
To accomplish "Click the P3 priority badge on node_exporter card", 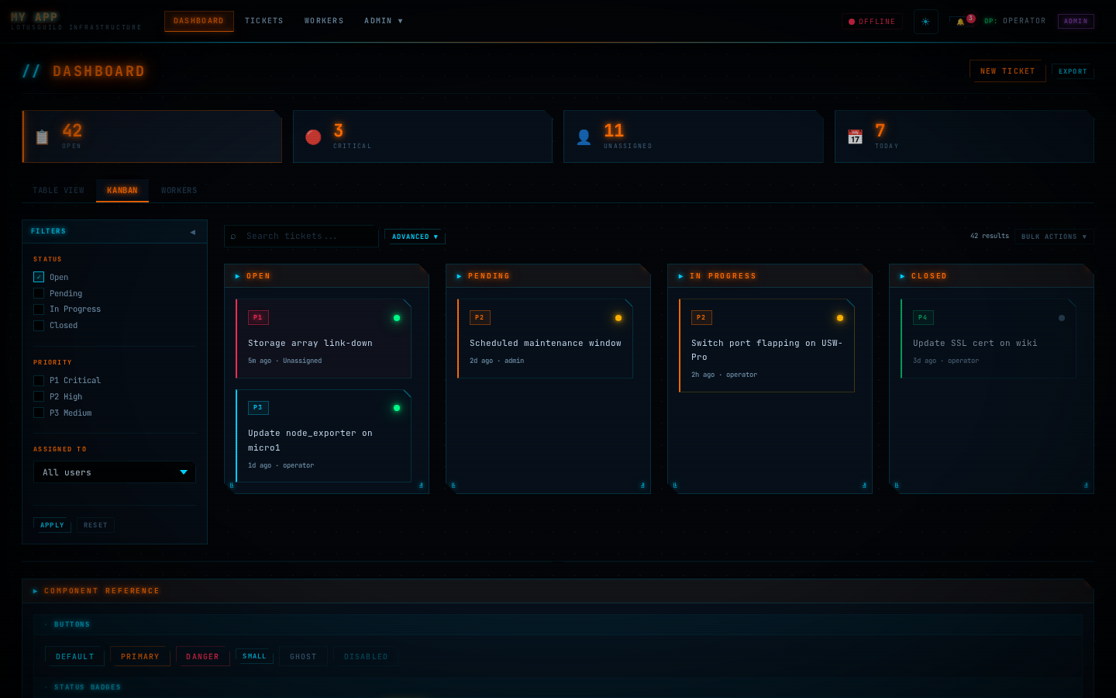I will [258, 407].
